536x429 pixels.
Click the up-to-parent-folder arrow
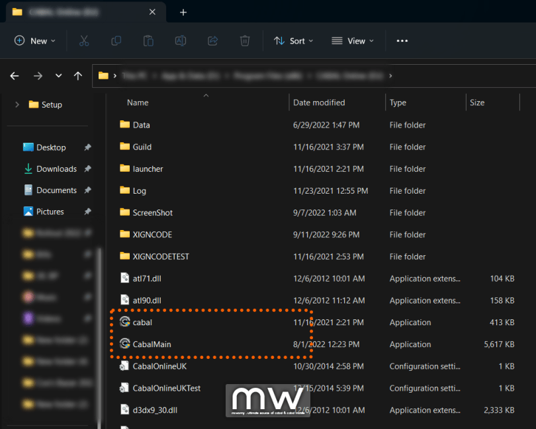point(77,76)
